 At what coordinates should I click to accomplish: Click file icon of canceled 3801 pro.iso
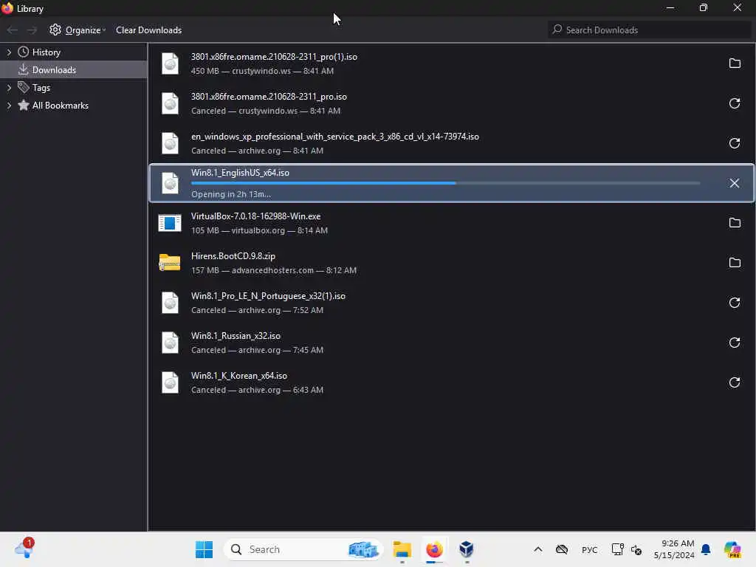pos(170,103)
